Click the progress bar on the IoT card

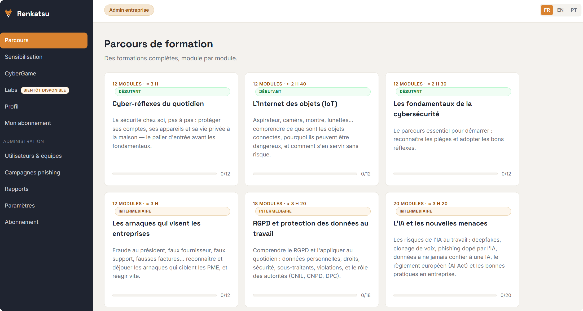[x=305, y=174]
